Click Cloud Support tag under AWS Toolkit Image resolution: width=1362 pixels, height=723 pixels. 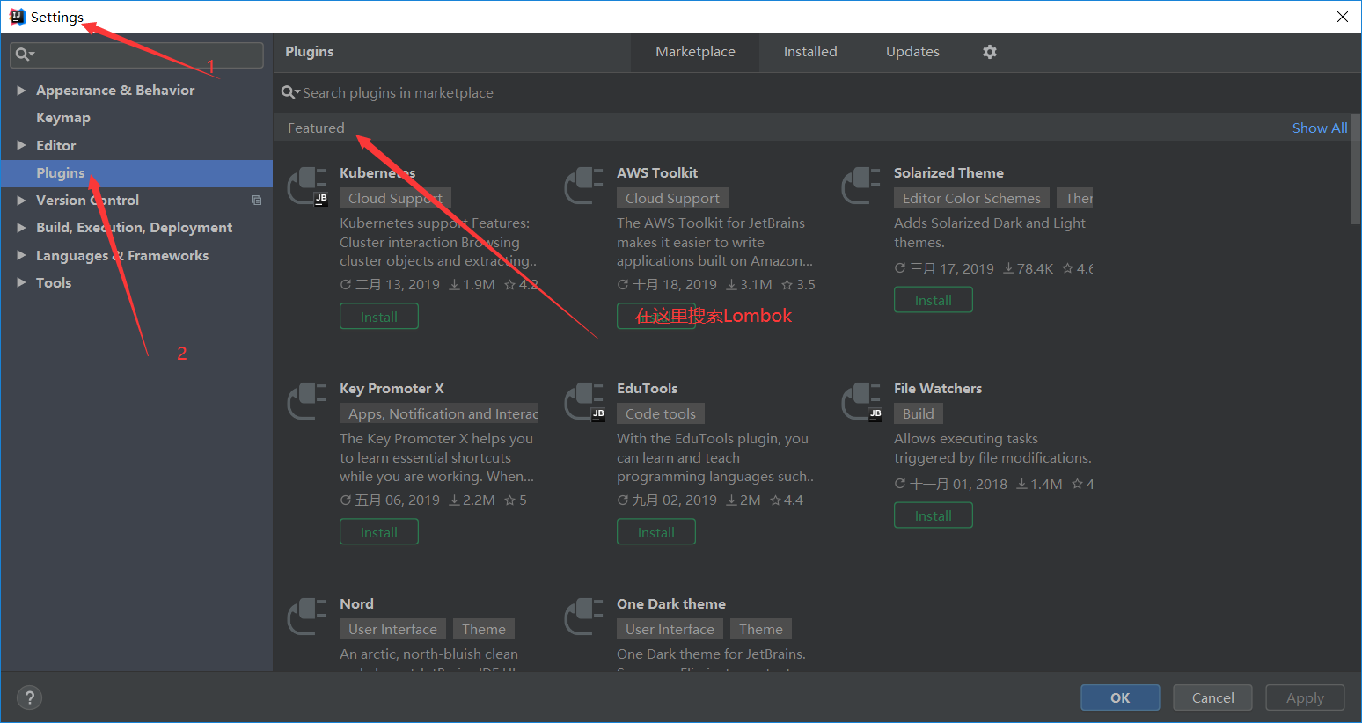click(672, 199)
